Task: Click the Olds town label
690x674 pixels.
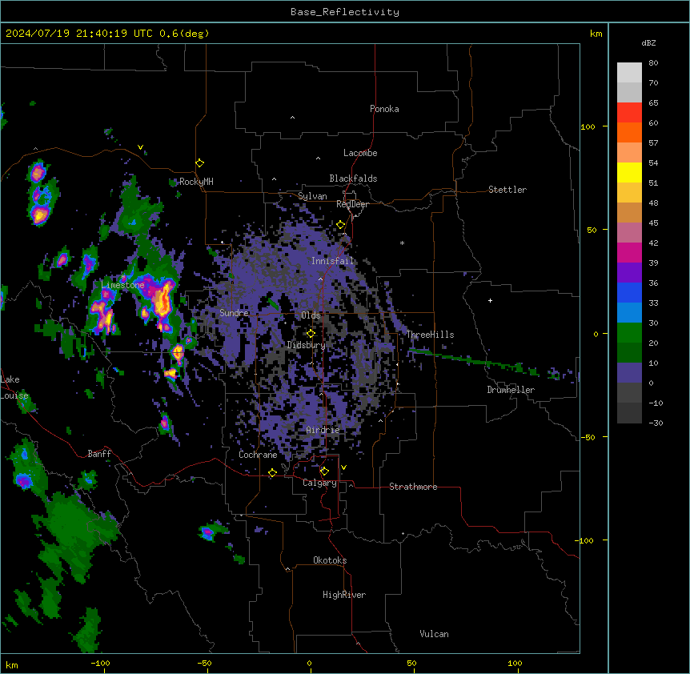Action: point(311,315)
